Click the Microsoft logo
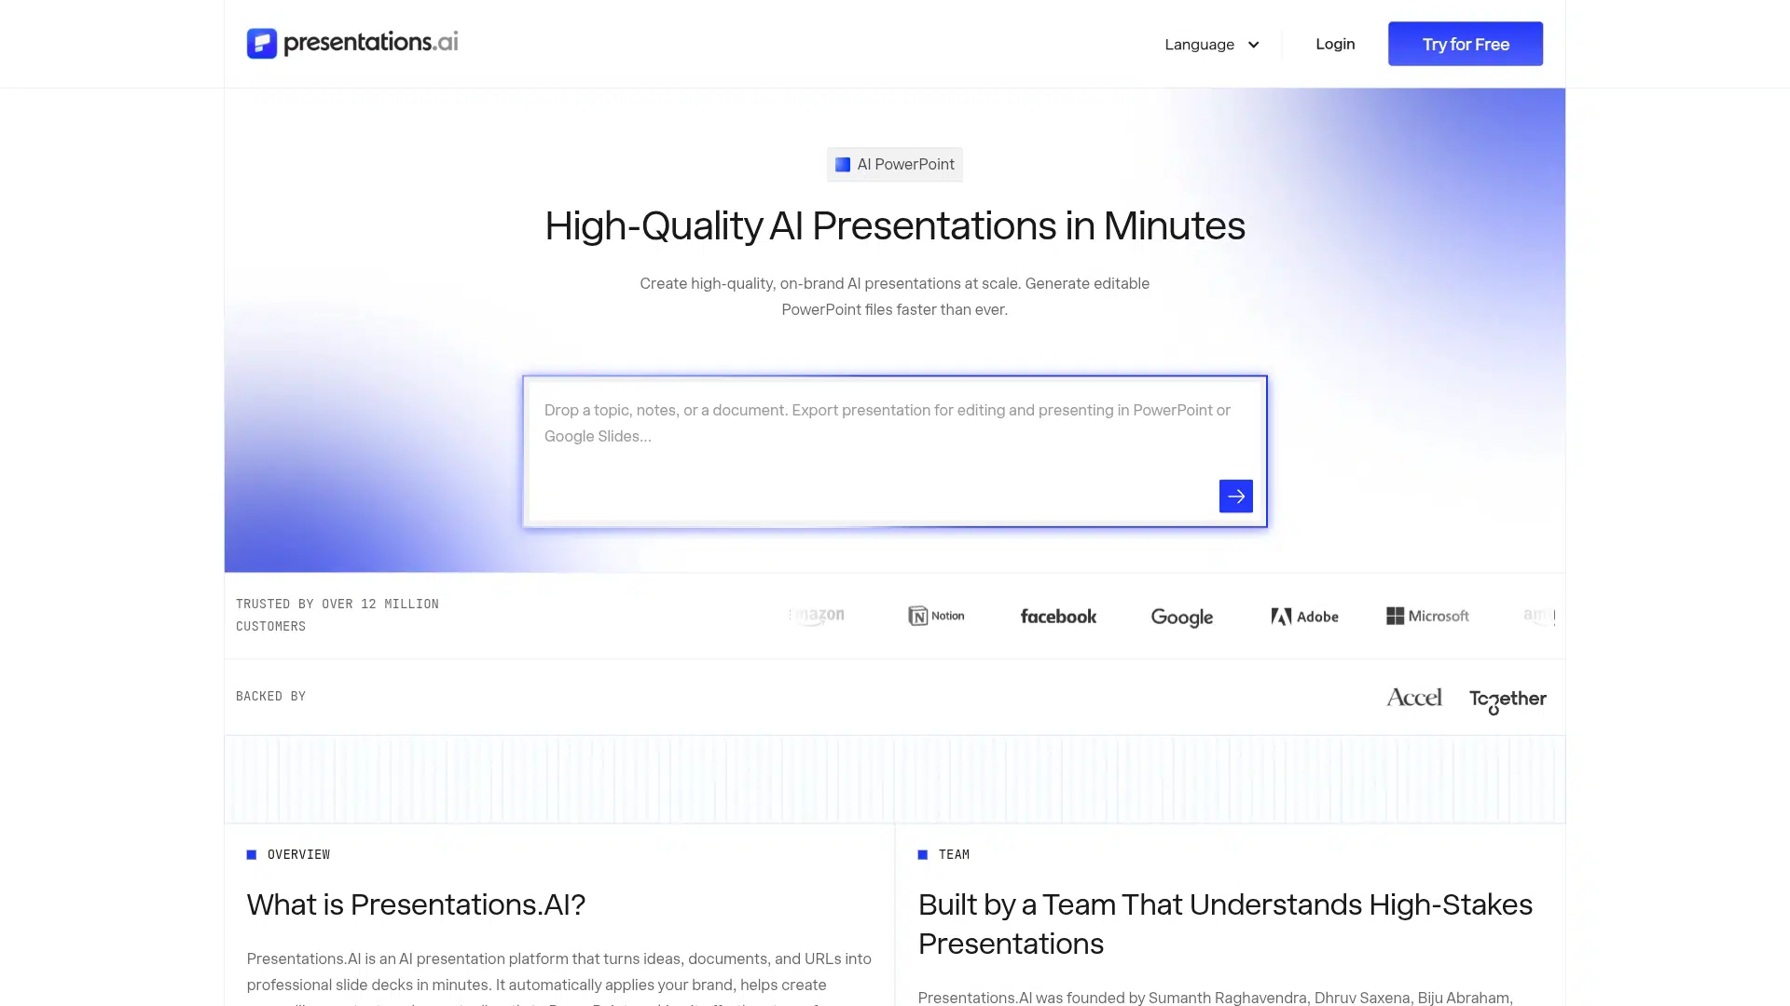This screenshot has width=1790, height=1006. tap(1427, 616)
